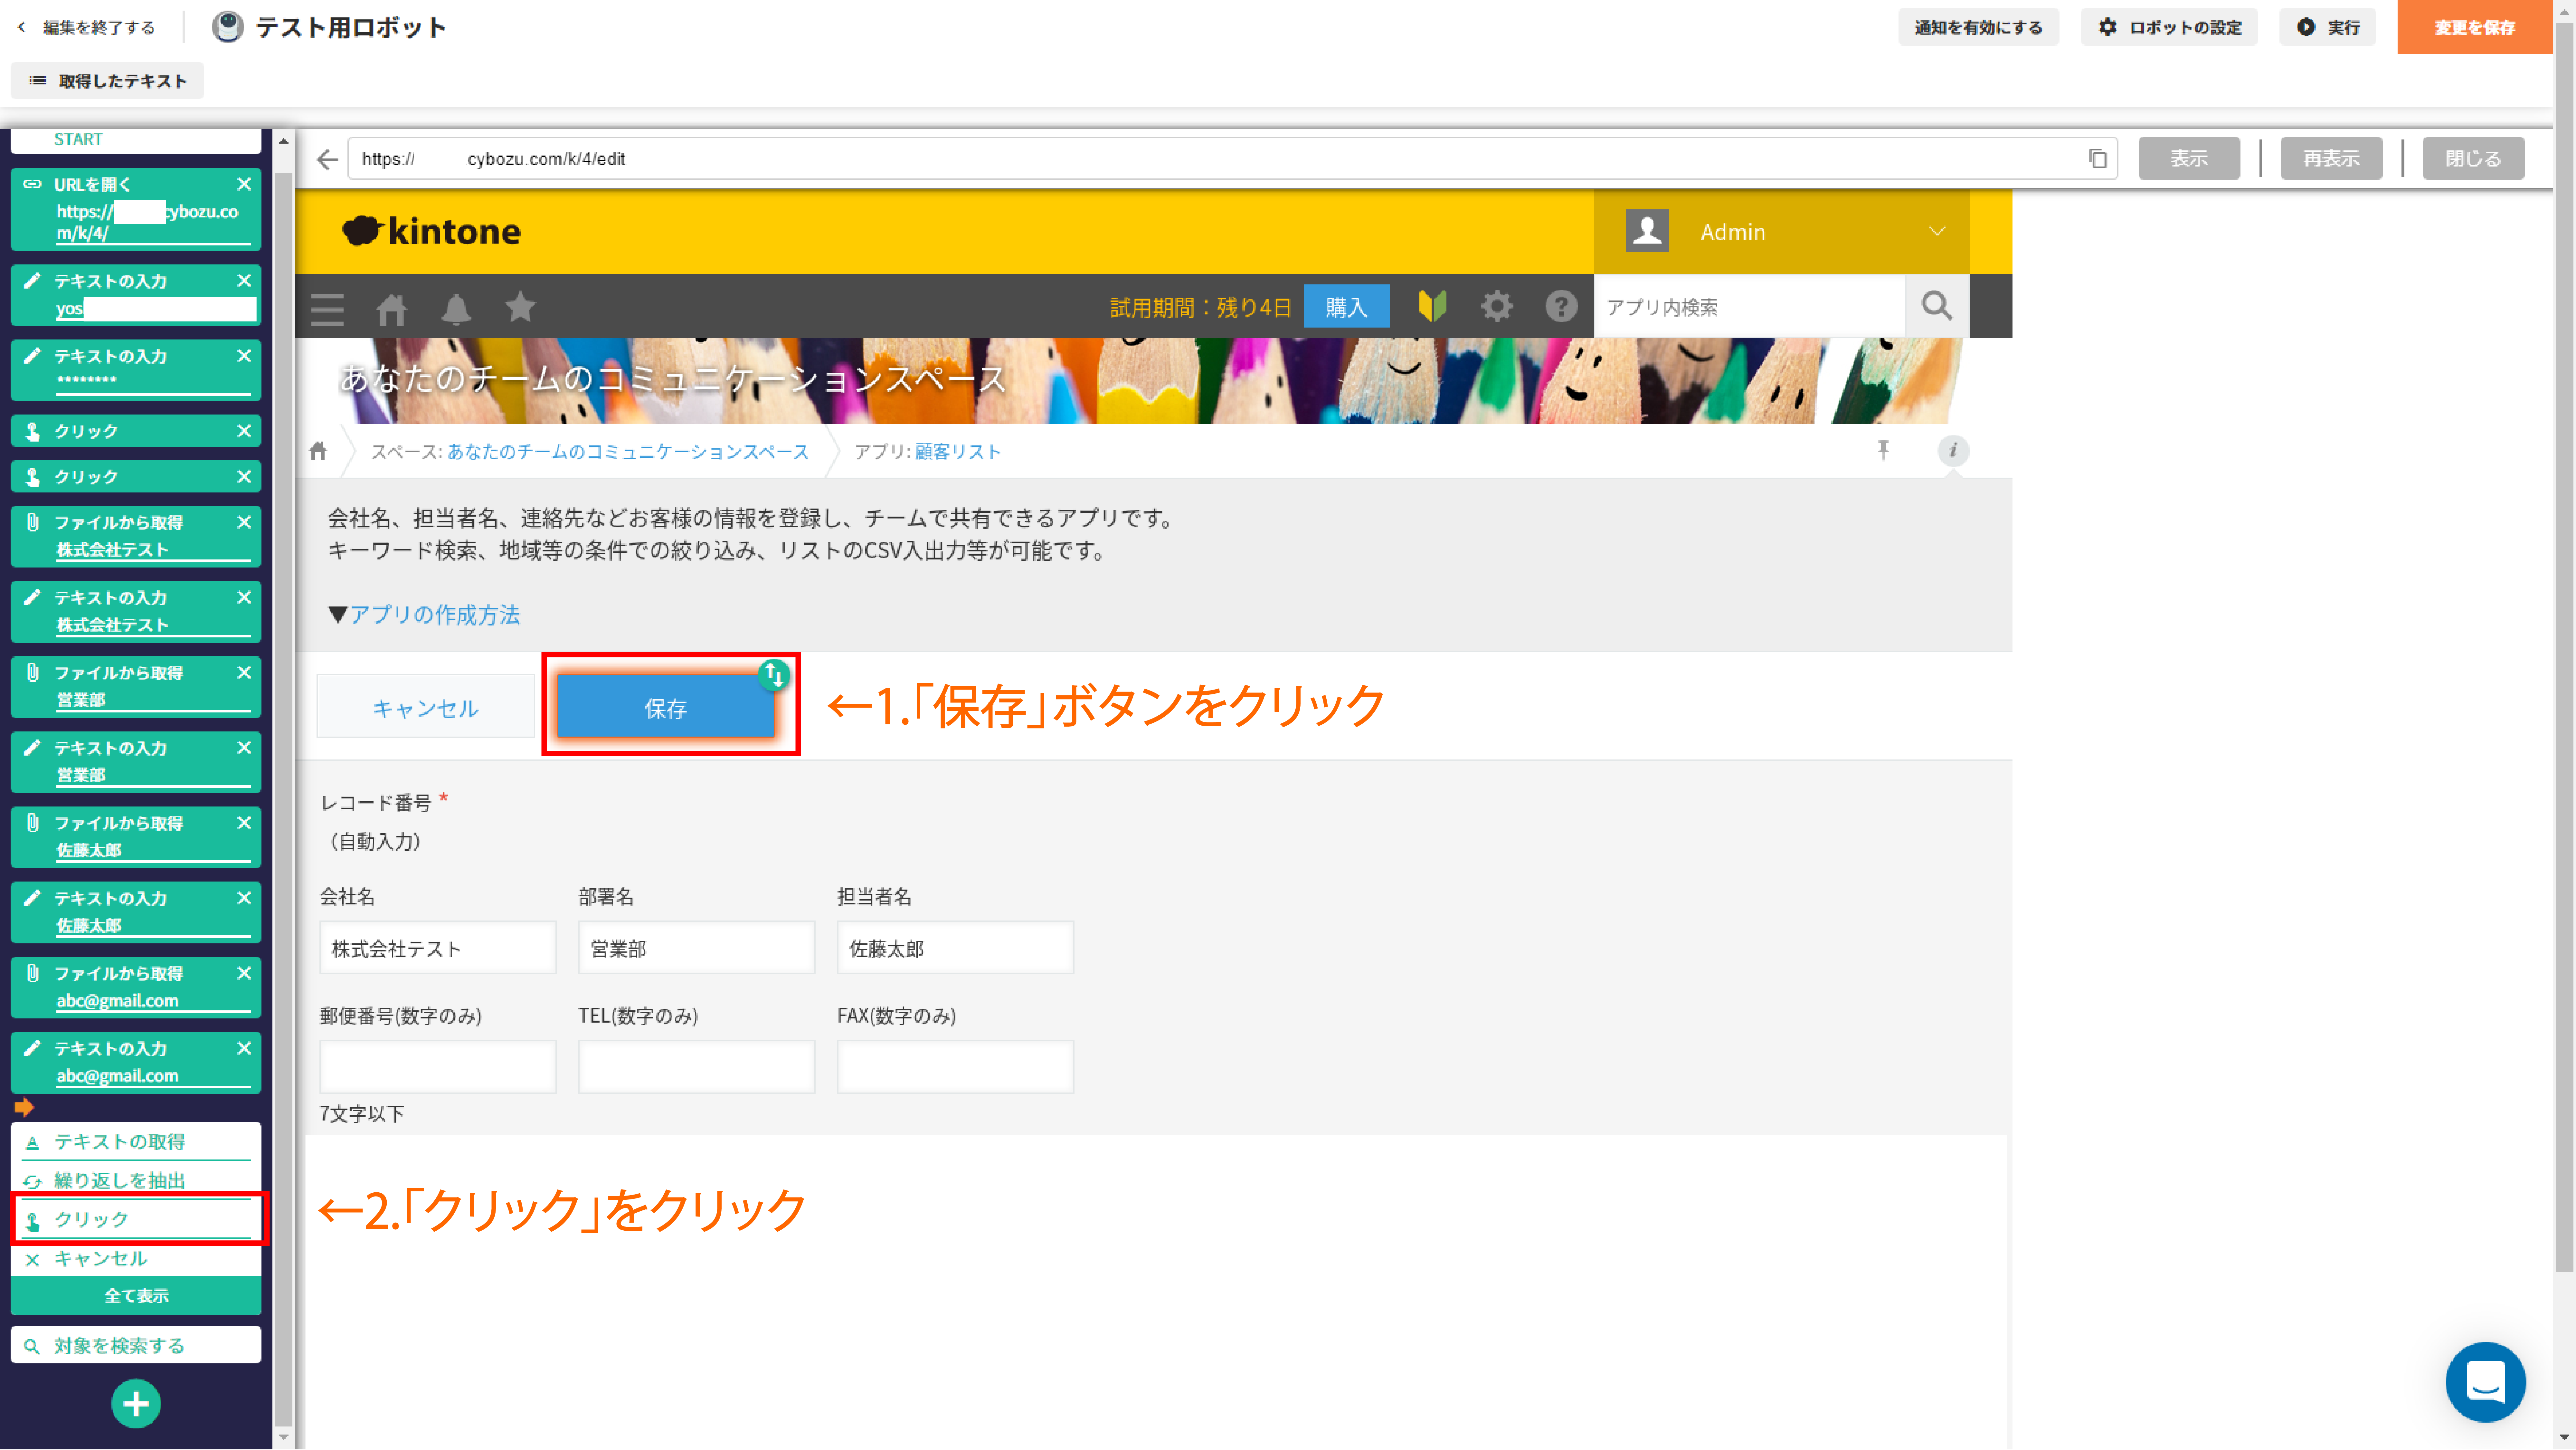Click 対象を検索する search box
The image size is (2576, 1450).
136,1345
